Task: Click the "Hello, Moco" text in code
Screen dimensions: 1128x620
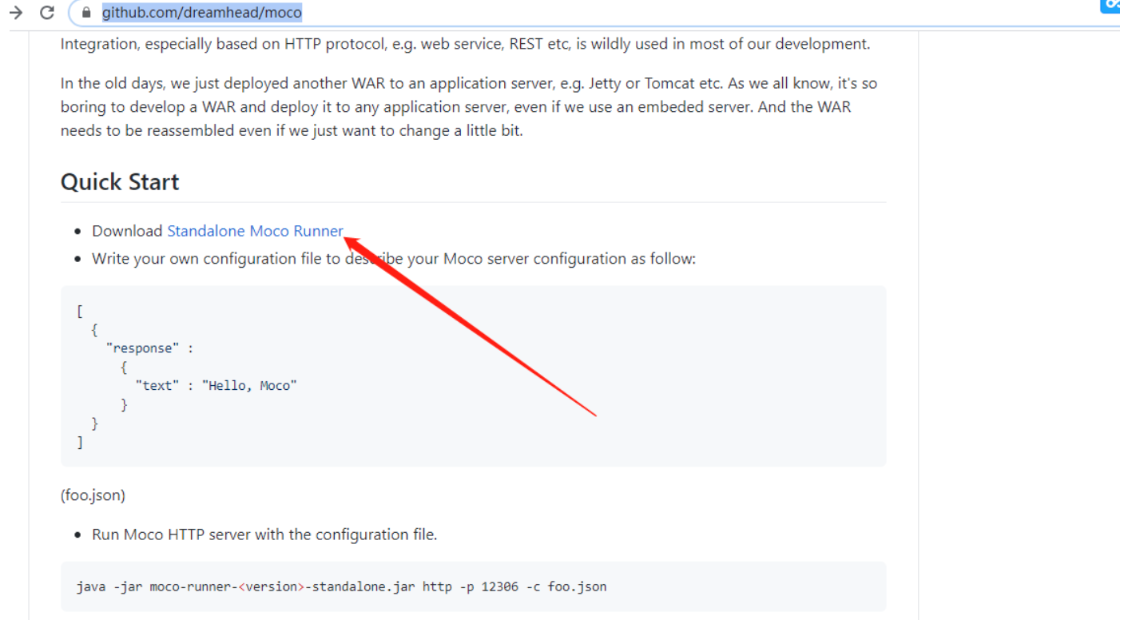Action: pos(249,385)
